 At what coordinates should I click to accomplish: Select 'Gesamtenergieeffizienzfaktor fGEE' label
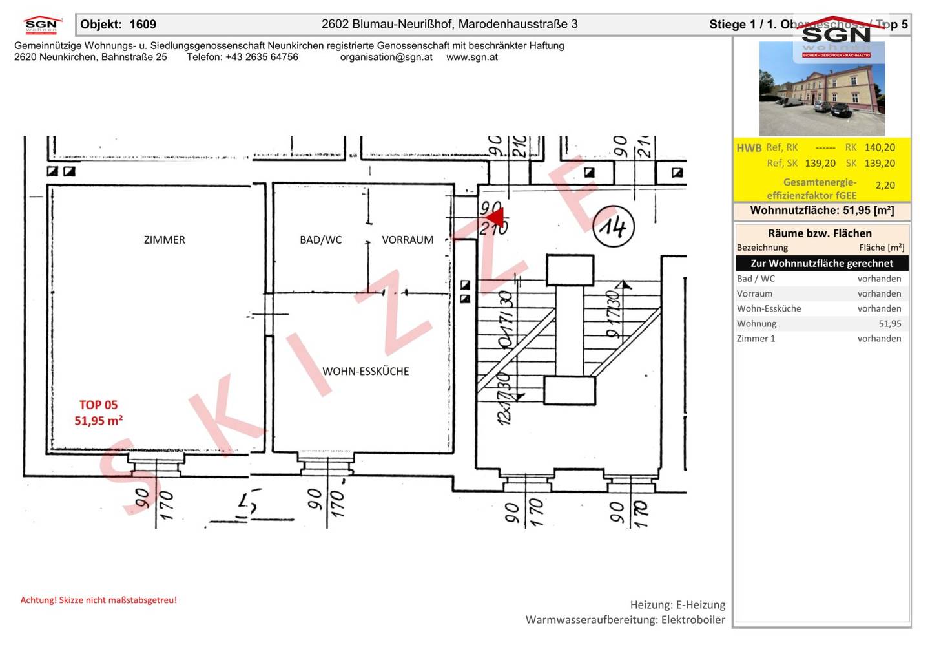(x=812, y=189)
